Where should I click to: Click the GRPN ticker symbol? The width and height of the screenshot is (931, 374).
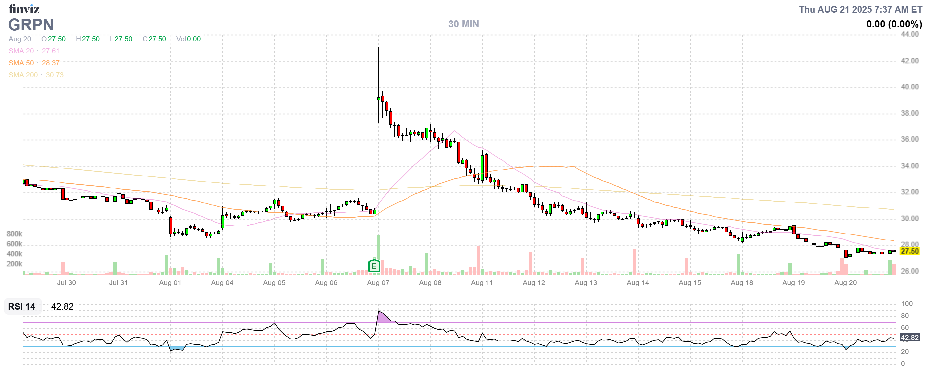(31, 25)
